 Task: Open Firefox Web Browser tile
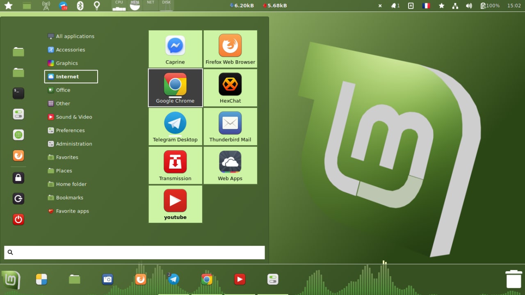(x=230, y=49)
